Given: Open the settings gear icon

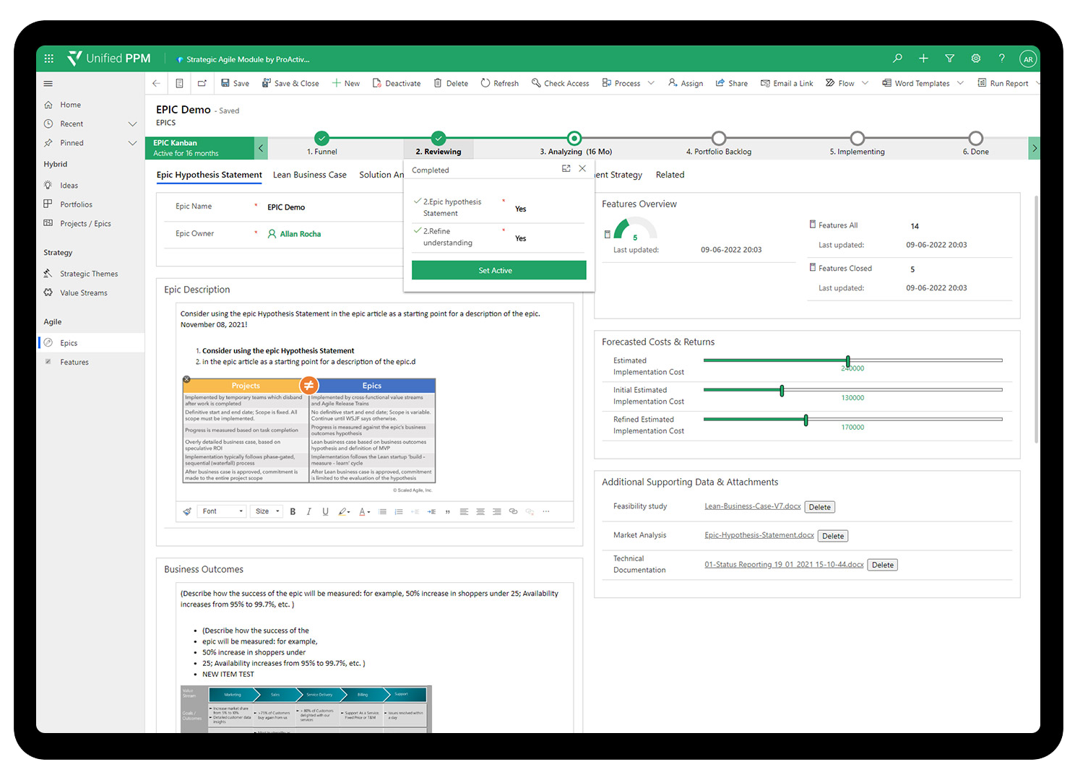Looking at the screenshot, I should (975, 58).
